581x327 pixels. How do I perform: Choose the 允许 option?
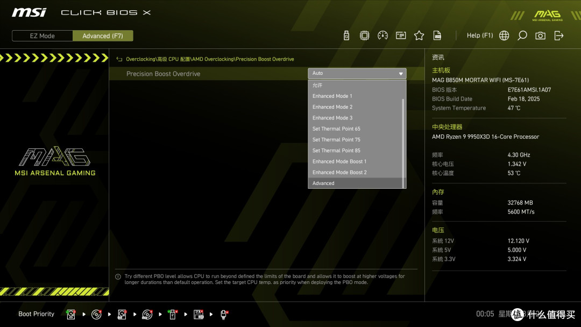click(x=355, y=85)
